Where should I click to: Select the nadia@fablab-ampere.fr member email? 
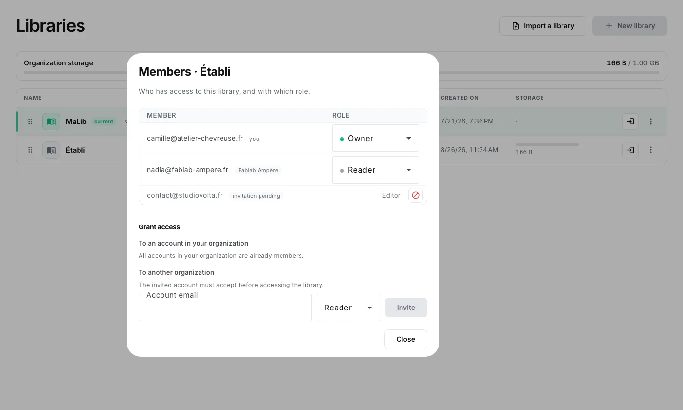tap(187, 170)
